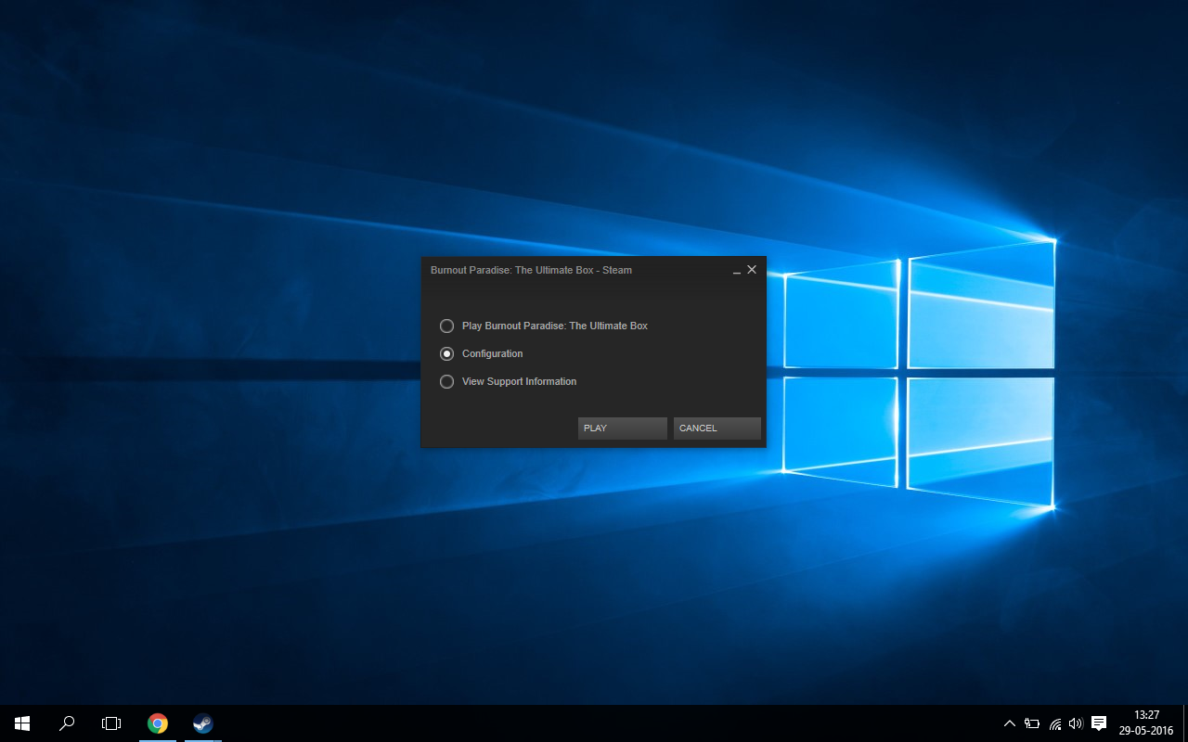This screenshot has width=1188, height=742.
Task: Open Task View from the taskbar
Action: tap(111, 723)
